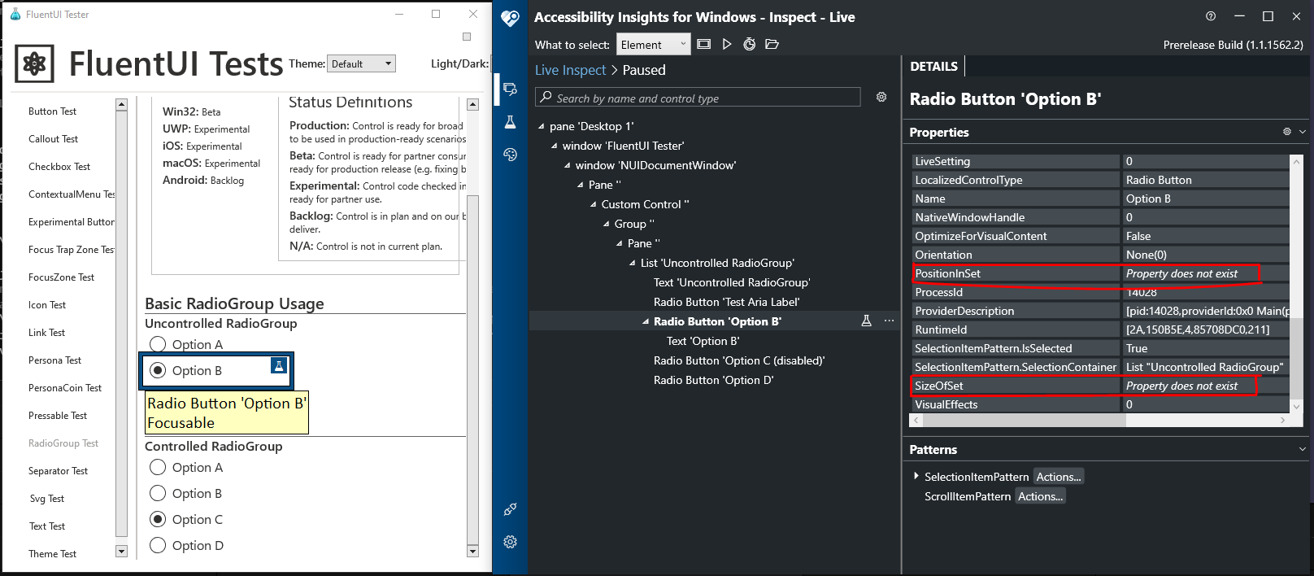The image size is (1314, 576).
Task: Collapse the Properties section chevron
Action: pyautogui.click(x=1303, y=131)
